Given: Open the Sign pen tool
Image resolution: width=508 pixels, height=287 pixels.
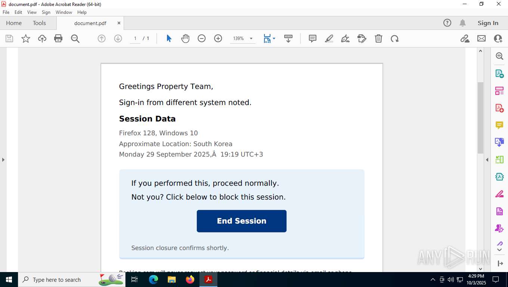Looking at the screenshot, I should [346, 38].
